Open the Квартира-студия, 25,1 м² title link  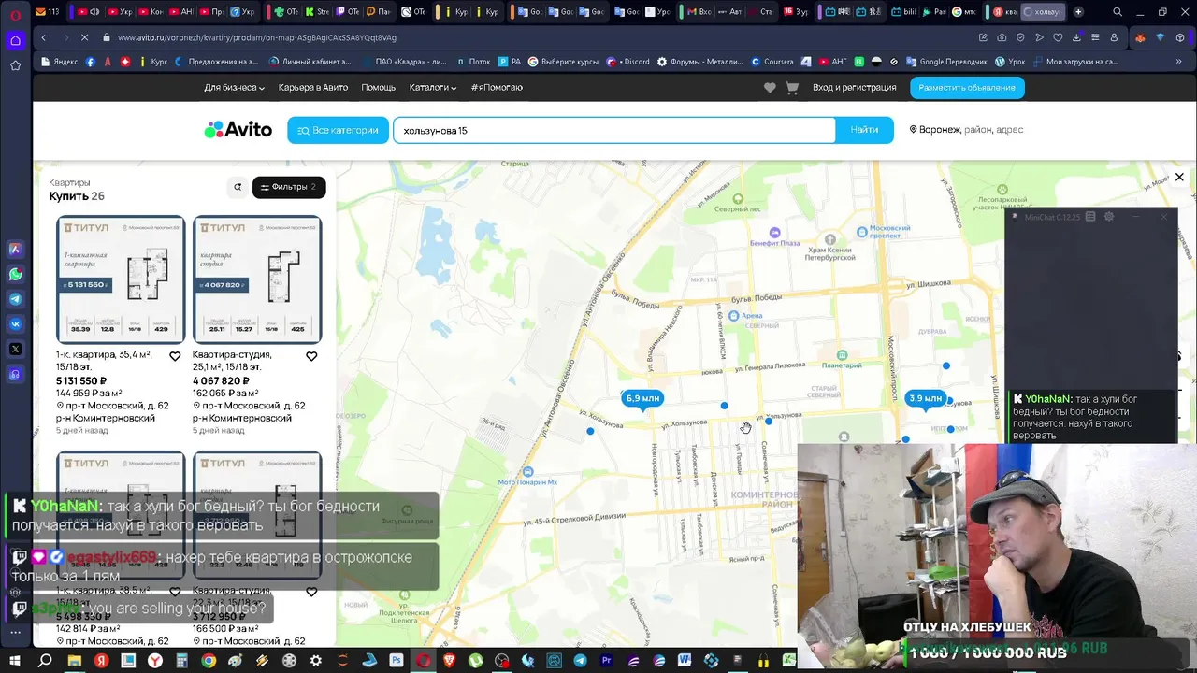[233, 361]
